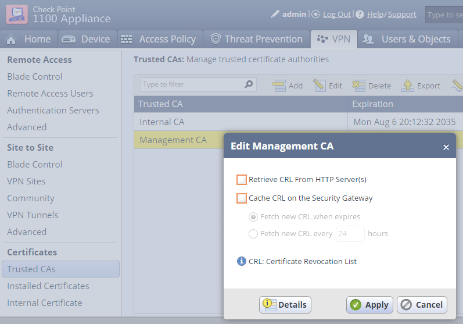Click the Log Out link
This screenshot has width=463, height=324.
[336, 14]
